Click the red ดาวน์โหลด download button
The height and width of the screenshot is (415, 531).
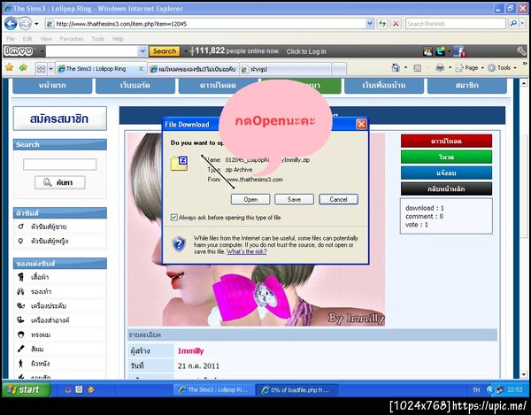coord(446,141)
